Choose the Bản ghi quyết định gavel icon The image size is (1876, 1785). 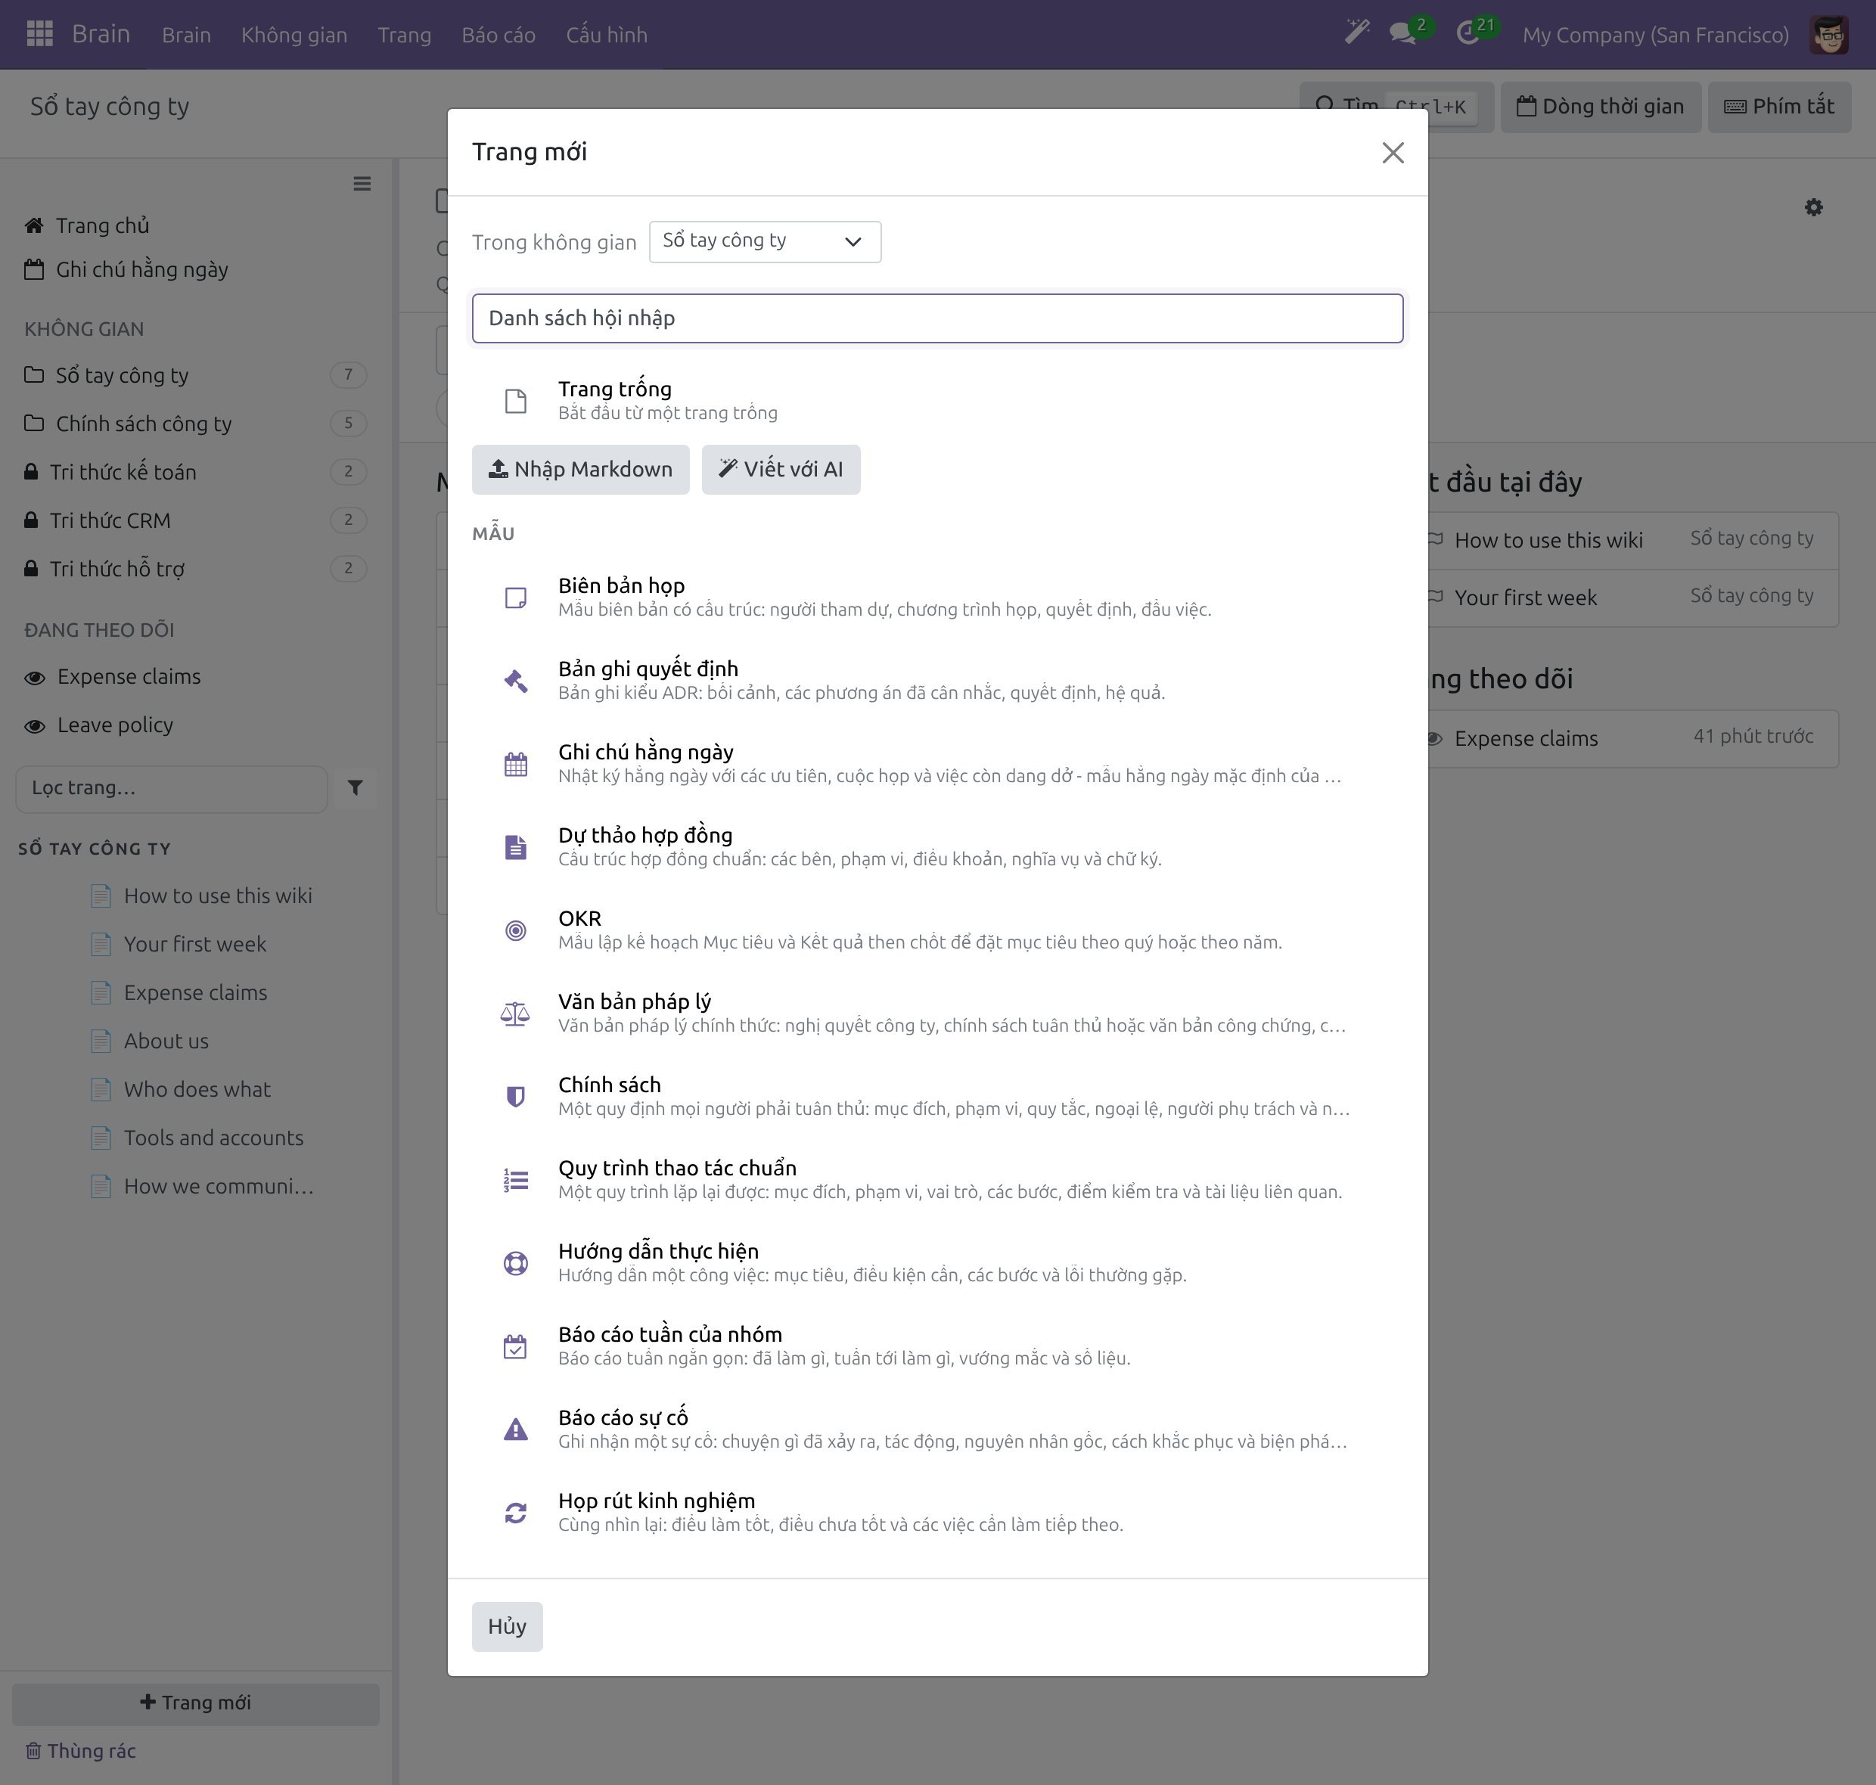pos(515,681)
